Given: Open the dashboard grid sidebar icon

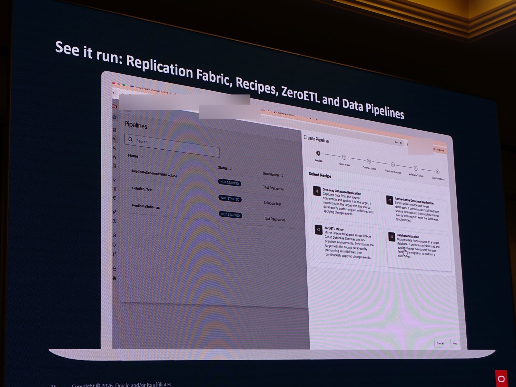Looking at the screenshot, I should (x=114, y=130).
